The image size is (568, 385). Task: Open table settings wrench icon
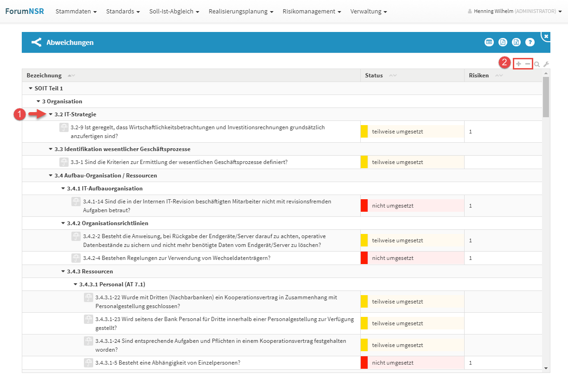pos(546,64)
